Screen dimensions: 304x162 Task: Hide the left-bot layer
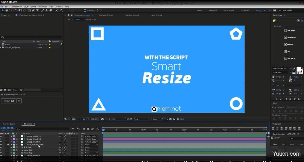(1, 147)
